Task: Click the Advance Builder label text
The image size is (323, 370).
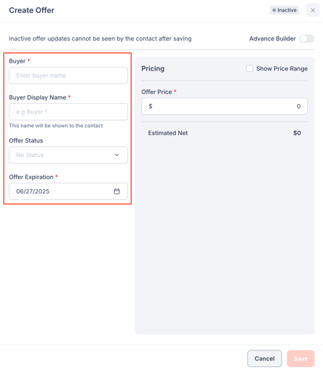Action: pos(272,39)
